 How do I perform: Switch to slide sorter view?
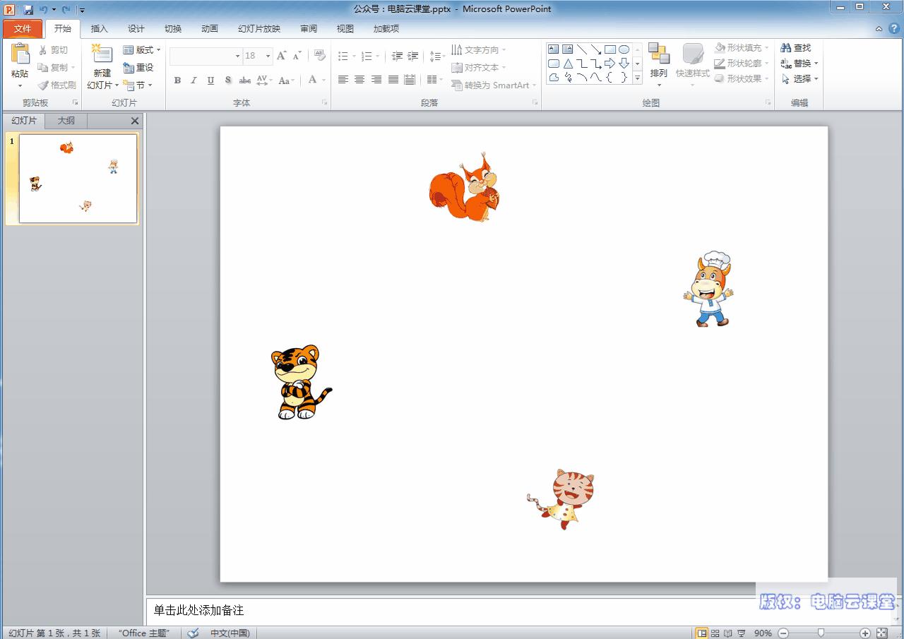[715, 633]
